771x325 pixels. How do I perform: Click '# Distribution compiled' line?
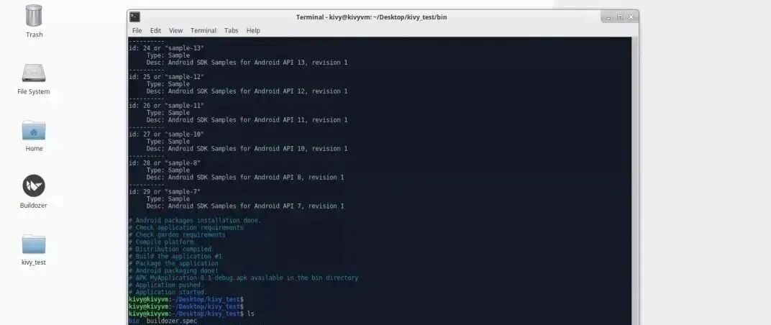[170, 250]
